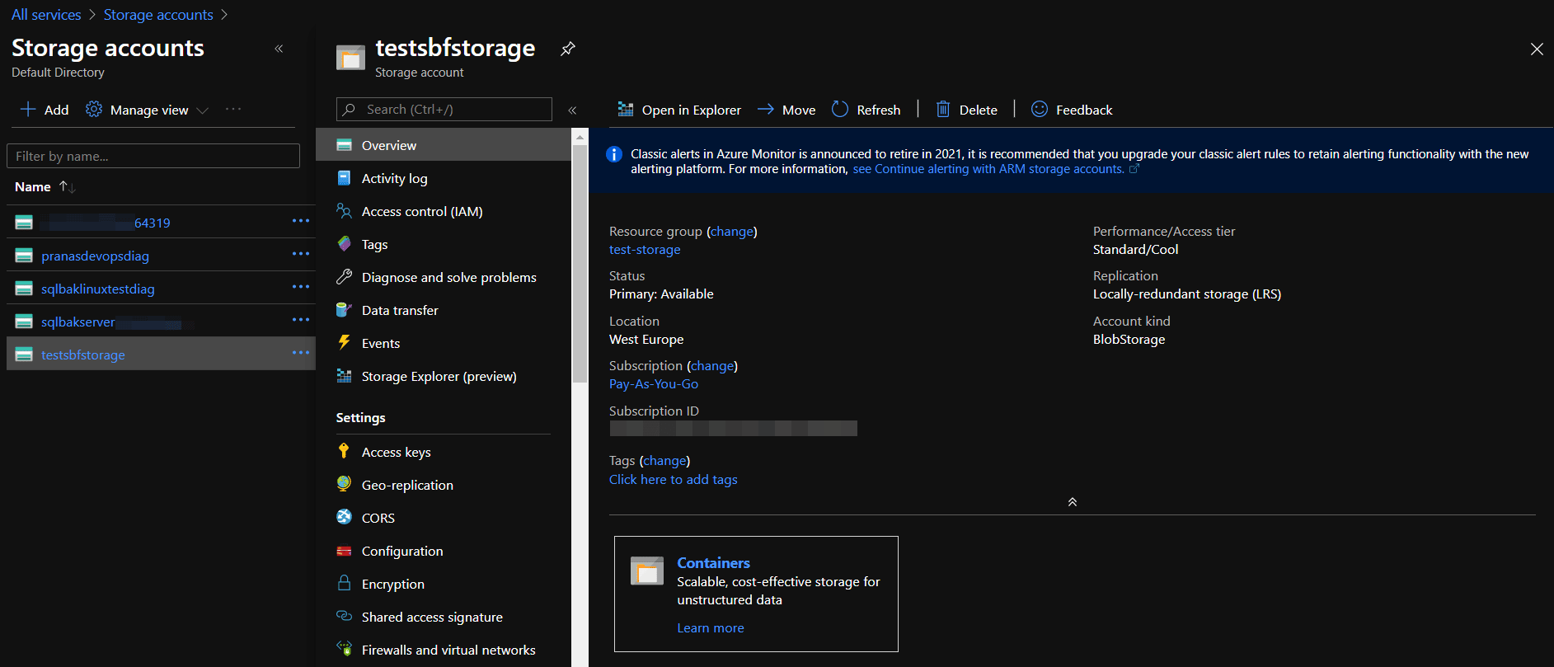
Task: Open more options for testsbfstorage row
Action: (301, 353)
